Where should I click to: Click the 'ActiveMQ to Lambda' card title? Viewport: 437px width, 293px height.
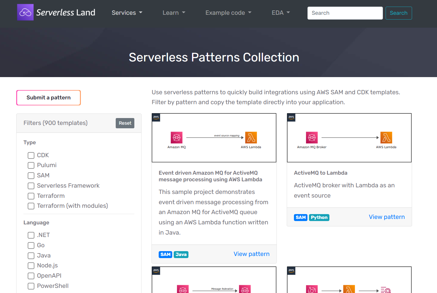(x=321, y=173)
